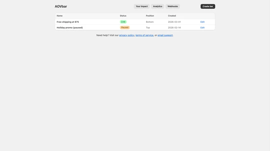Viewport: 270px width, 151px height.
Task: Click the Position column header
Action: pyautogui.click(x=150, y=16)
